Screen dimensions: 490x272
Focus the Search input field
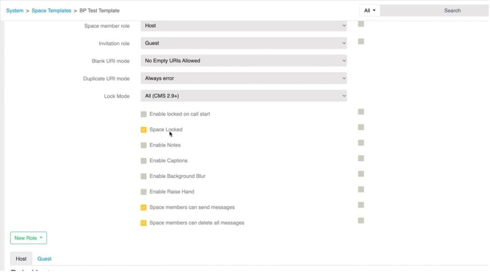[434, 11]
